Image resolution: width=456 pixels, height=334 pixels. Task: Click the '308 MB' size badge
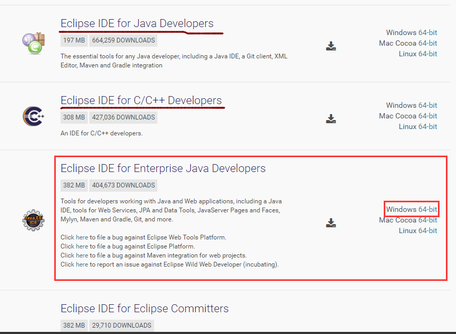pos(74,117)
